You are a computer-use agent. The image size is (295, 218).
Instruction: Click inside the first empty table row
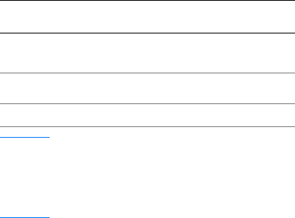click(x=147, y=17)
